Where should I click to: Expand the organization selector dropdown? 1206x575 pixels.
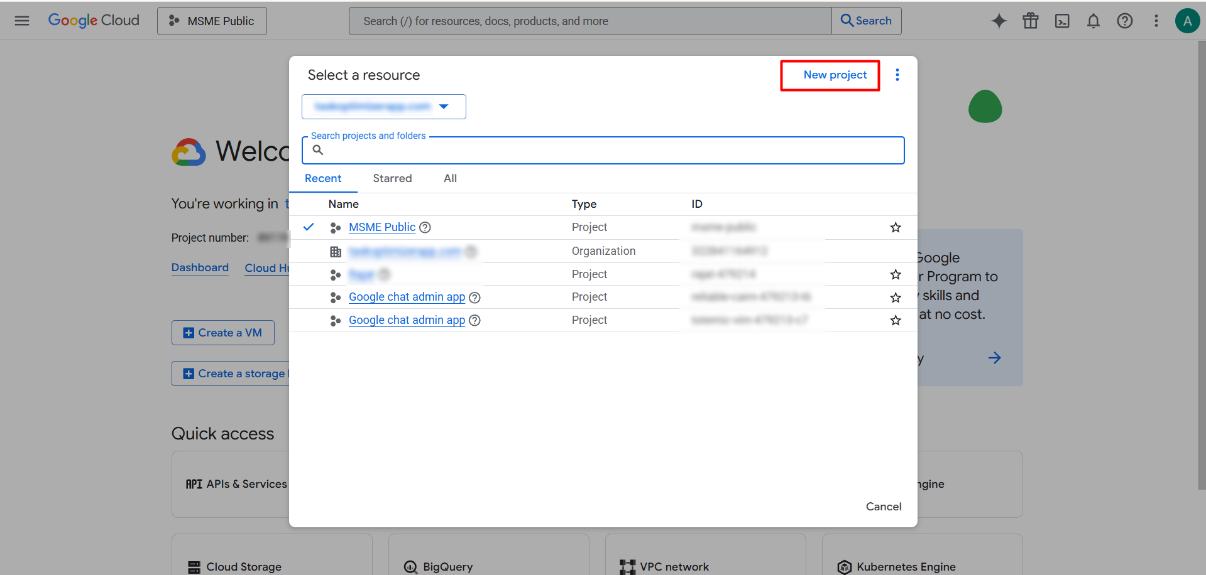(383, 107)
